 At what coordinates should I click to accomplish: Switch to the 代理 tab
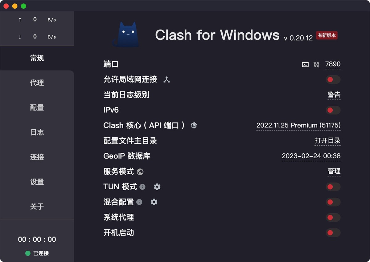click(x=37, y=83)
